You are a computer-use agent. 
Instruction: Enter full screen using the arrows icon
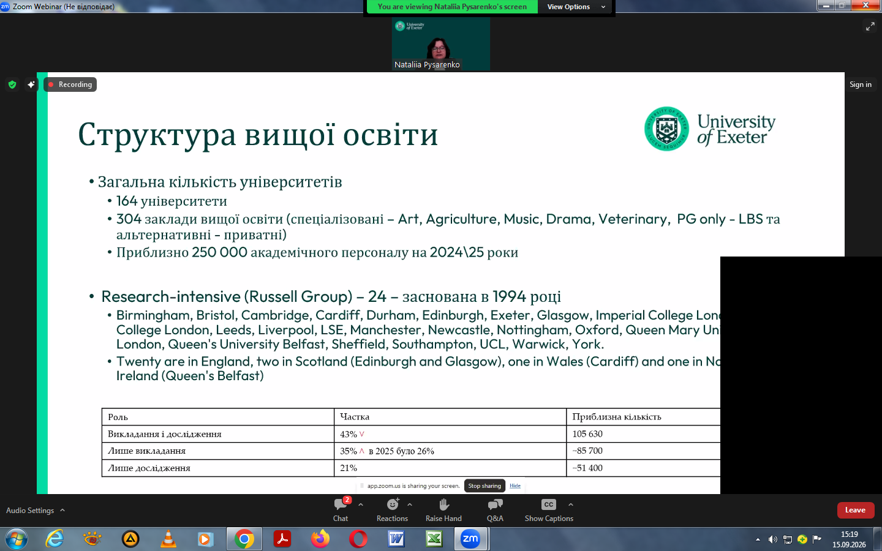coord(870,26)
